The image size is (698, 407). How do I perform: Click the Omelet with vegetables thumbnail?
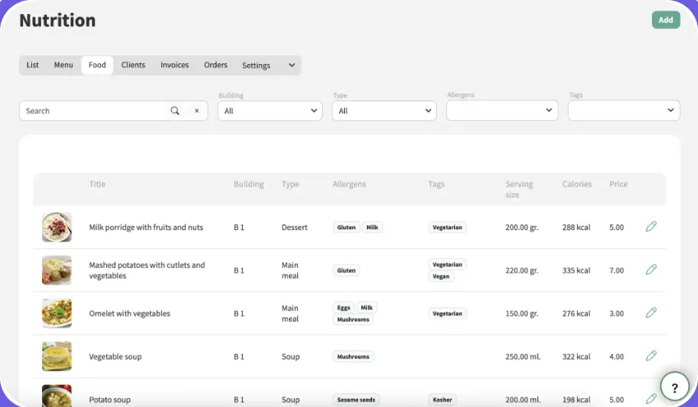(x=57, y=313)
